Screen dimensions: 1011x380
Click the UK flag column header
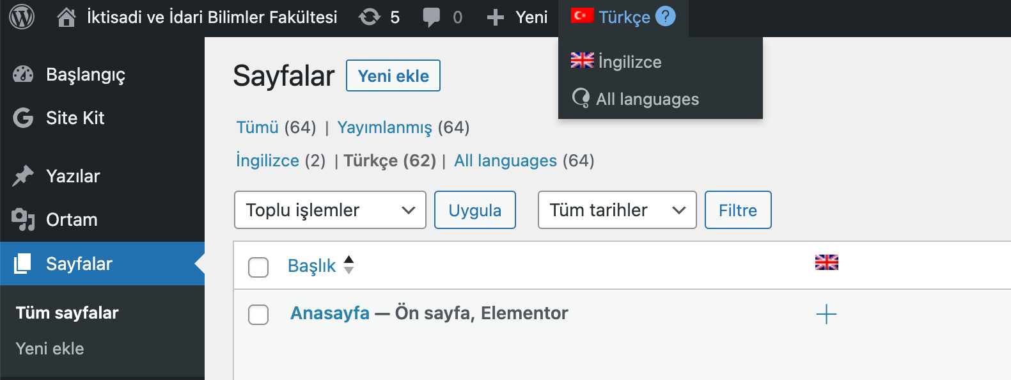[826, 262]
